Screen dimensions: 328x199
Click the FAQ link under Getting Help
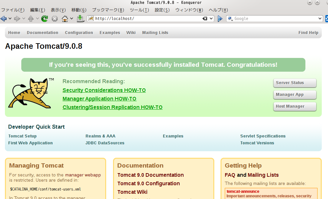click(230, 175)
